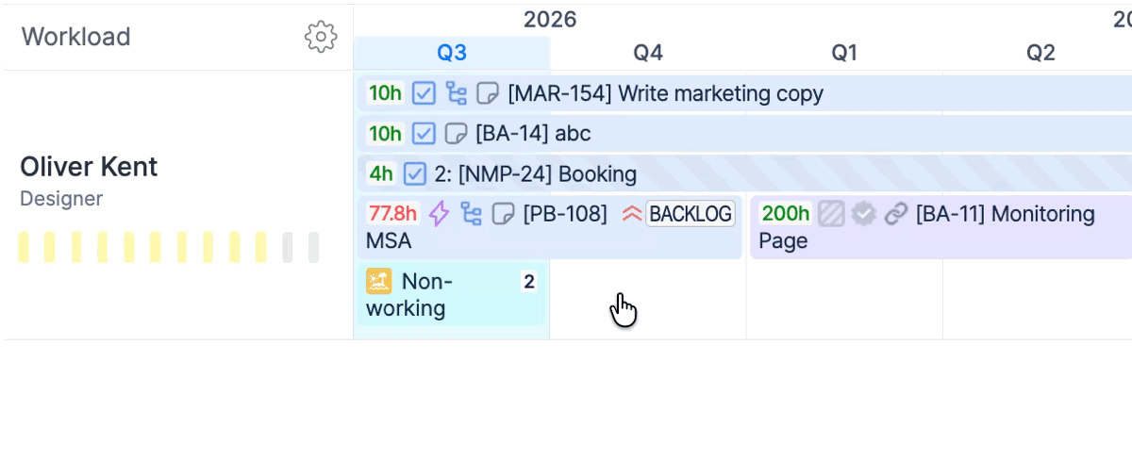Viewport: 1132px width, 476px height.
Task: Click the 77.8h hours badge
Action: point(393,214)
